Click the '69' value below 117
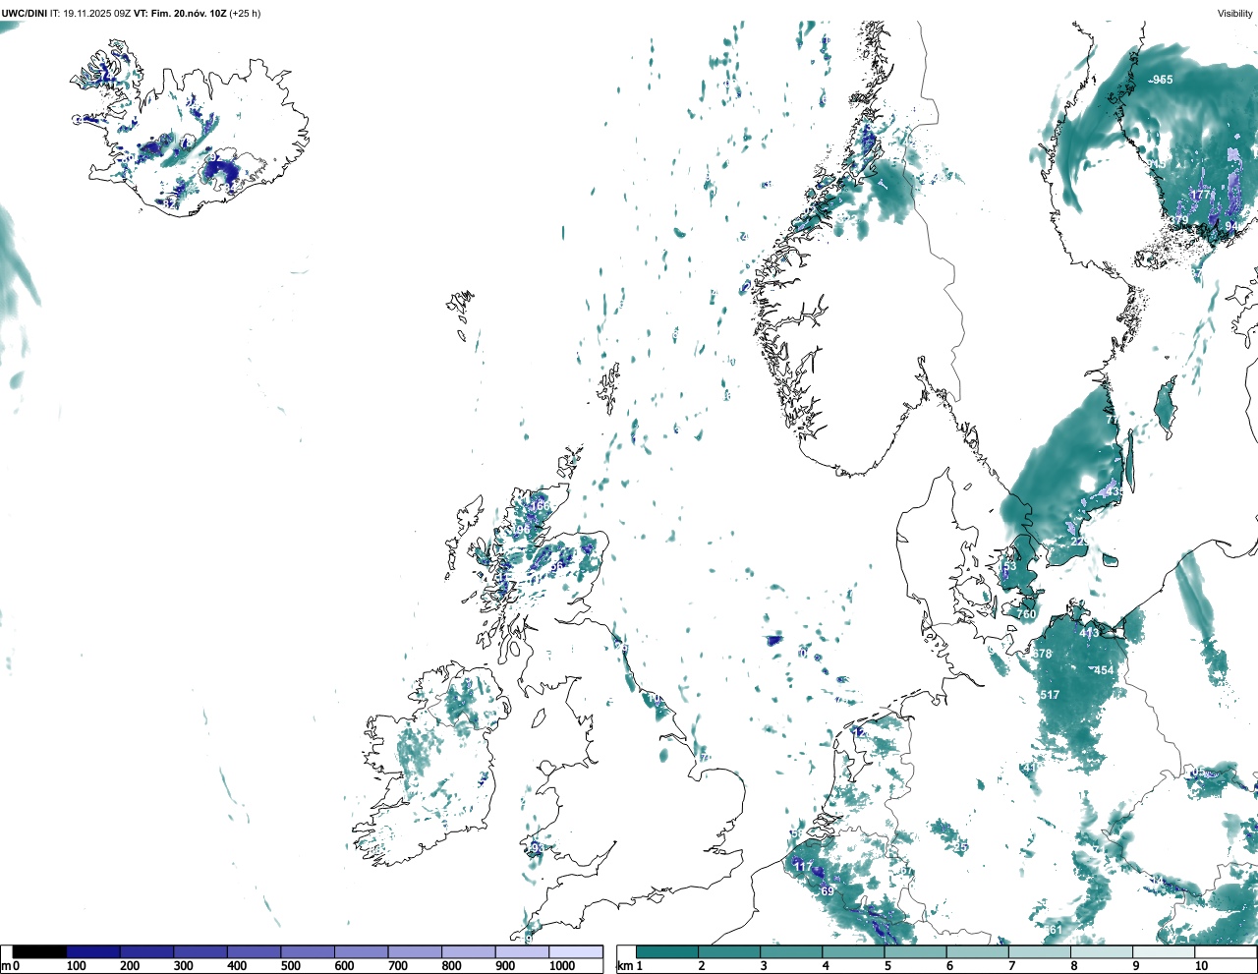This screenshot has height=974, width=1258. pos(828,891)
